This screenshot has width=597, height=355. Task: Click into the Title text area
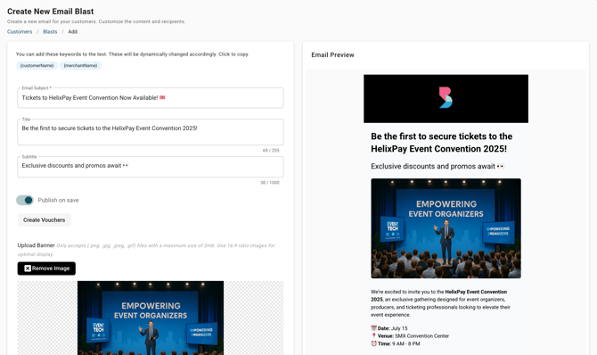(x=151, y=132)
